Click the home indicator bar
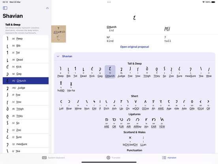 (x=109, y=162)
